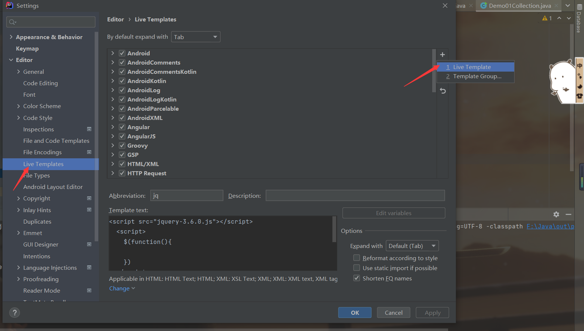
Task: Click the down arrow next to the warning count
Action: click(x=569, y=18)
